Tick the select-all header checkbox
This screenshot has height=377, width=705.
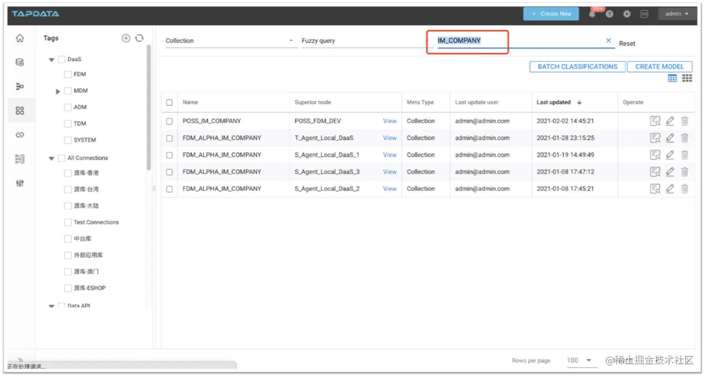[169, 102]
